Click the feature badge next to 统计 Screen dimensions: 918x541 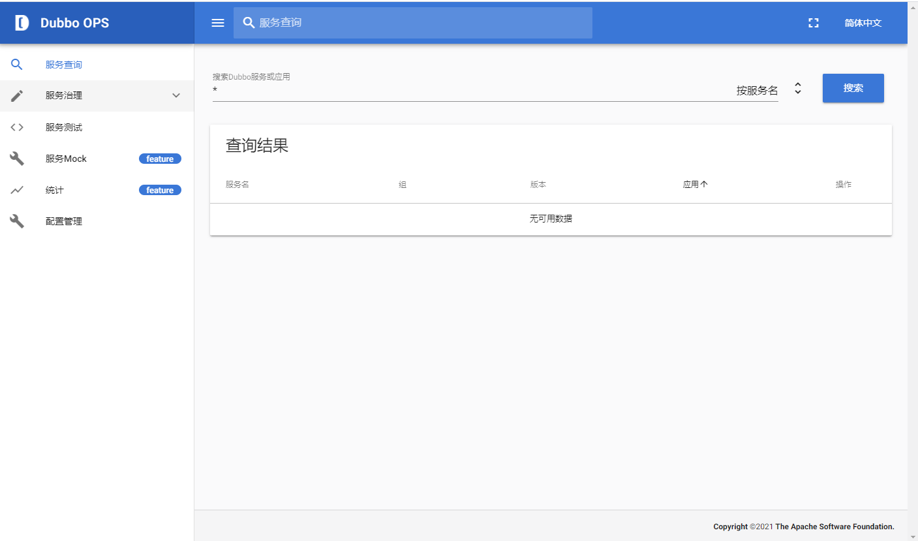[x=160, y=190]
